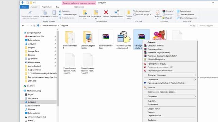Open Google Диск in navigation pane
Screen dimensions: 218x122
pyautogui.click(x=33, y=51)
